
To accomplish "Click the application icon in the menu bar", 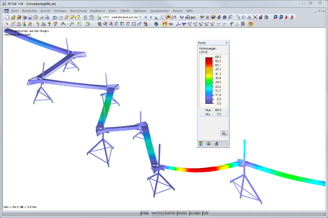I will pyautogui.click(x=6, y=10).
